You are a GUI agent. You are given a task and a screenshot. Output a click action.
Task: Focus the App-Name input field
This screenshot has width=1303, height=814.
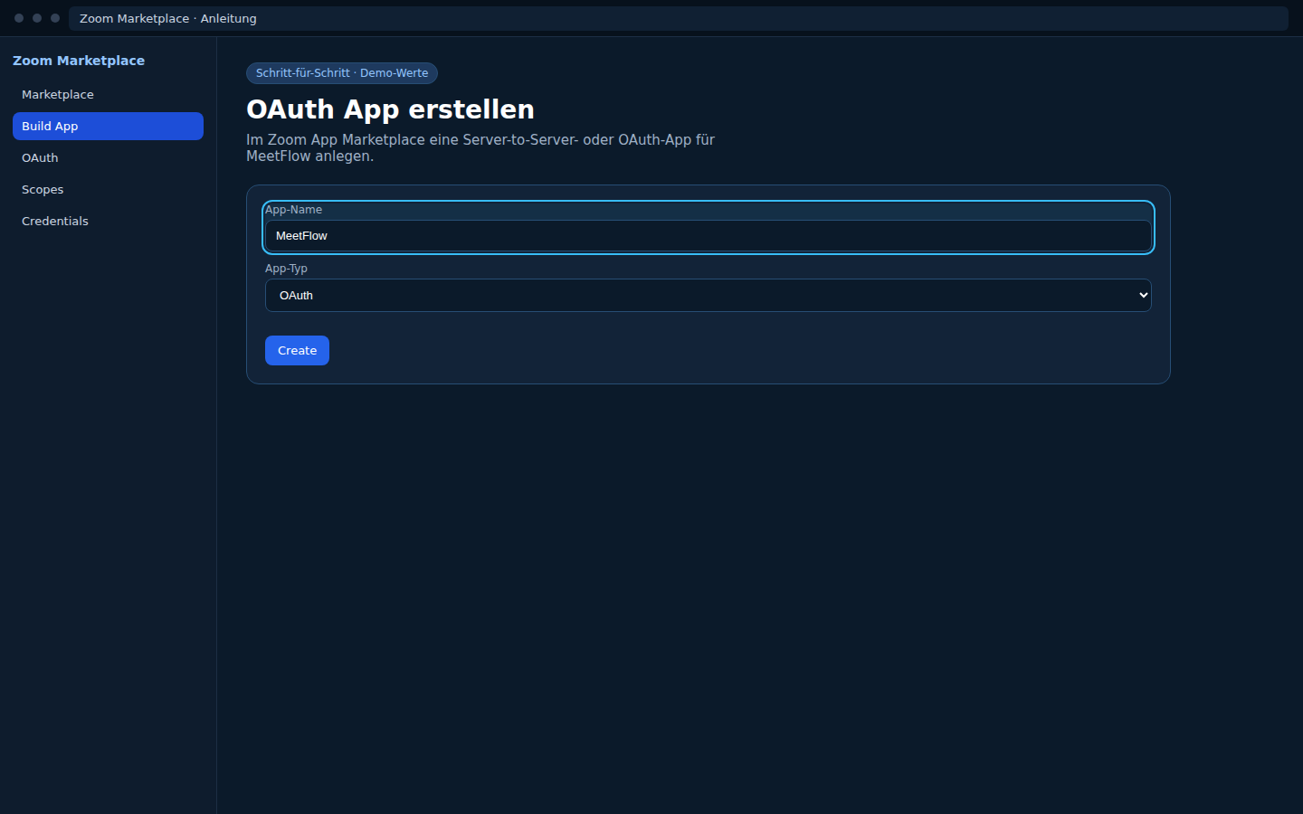(x=708, y=236)
